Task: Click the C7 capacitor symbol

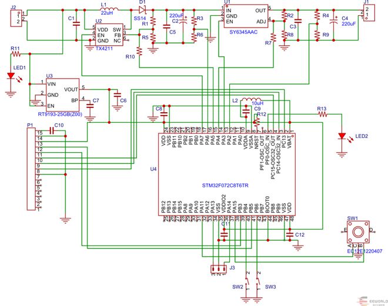Action: [x=90, y=106]
